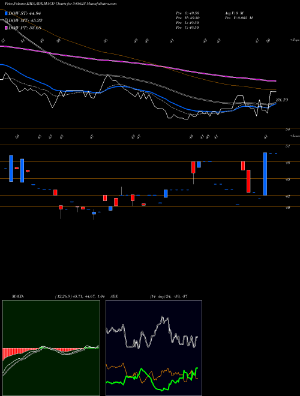
Task: Click the 'DOW PT: 53.68' legend text
Action: [x=25, y=28]
